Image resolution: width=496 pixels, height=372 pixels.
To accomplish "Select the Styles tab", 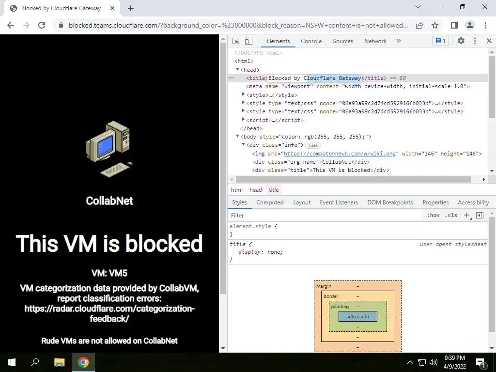I will 239,202.
